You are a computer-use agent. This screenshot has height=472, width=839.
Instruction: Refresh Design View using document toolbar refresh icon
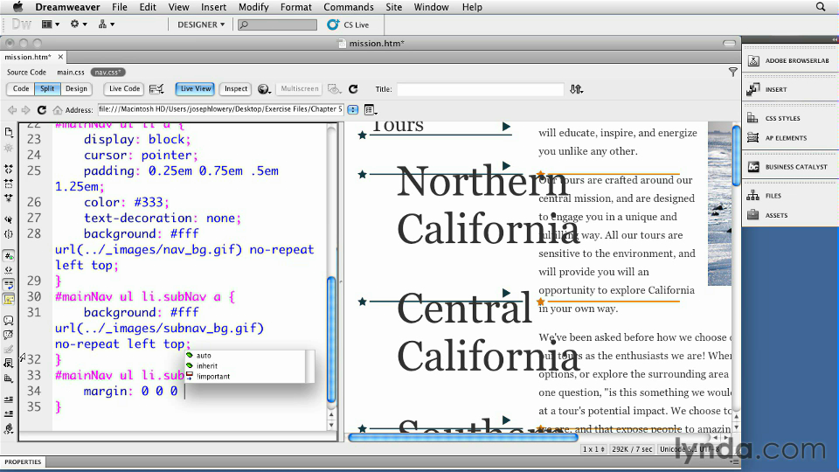353,89
